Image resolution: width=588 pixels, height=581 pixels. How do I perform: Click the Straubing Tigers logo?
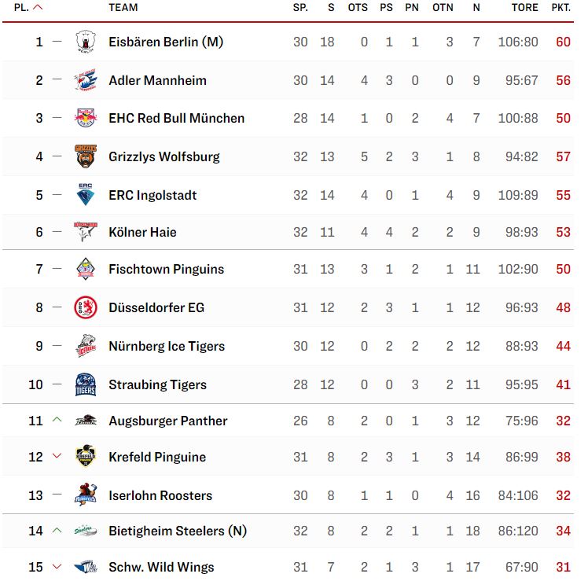[x=86, y=384]
